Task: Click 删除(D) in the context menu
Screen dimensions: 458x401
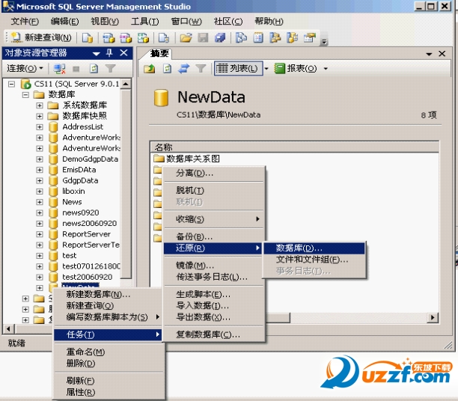Action: pos(108,364)
